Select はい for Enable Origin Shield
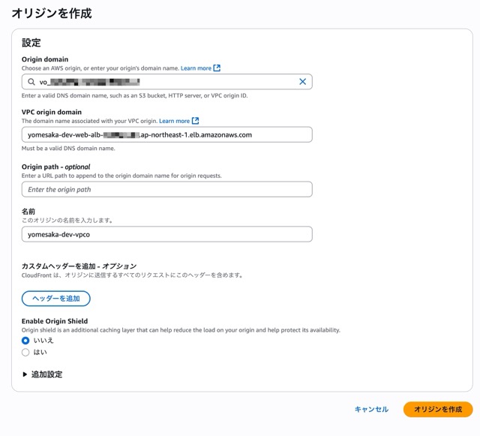The height and width of the screenshot is (436, 480). pos(25,352)
